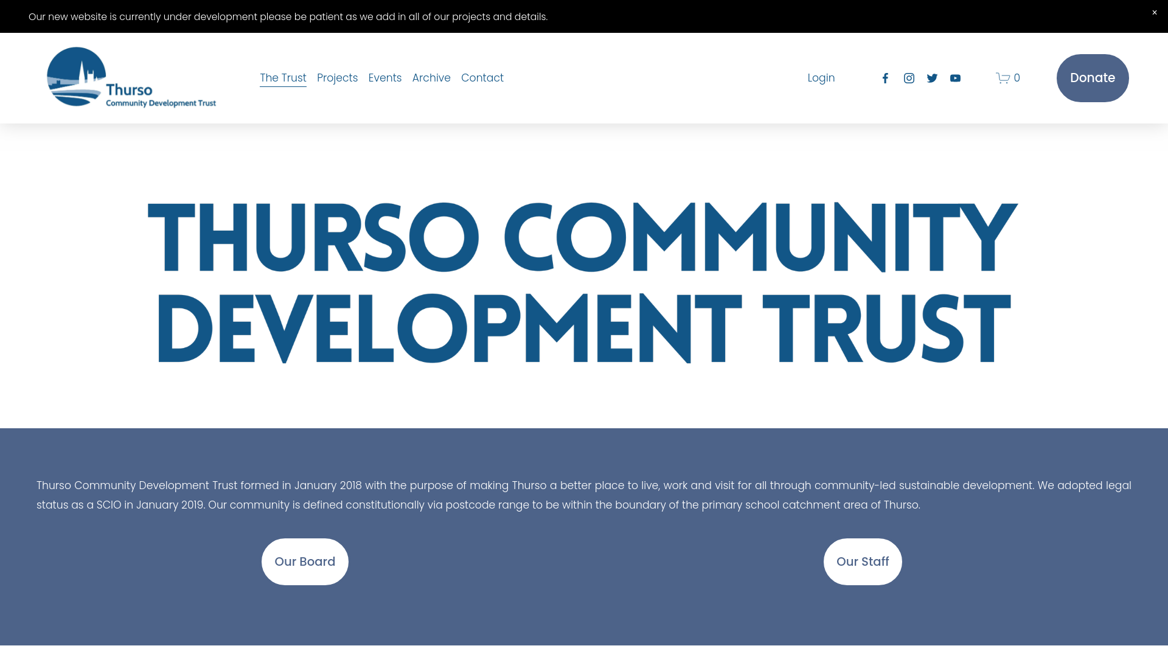Image resolution: width=1168 pixels, height=657 pixels.
Task: Open The Trust navigation item
Action: tap(283, 78)
